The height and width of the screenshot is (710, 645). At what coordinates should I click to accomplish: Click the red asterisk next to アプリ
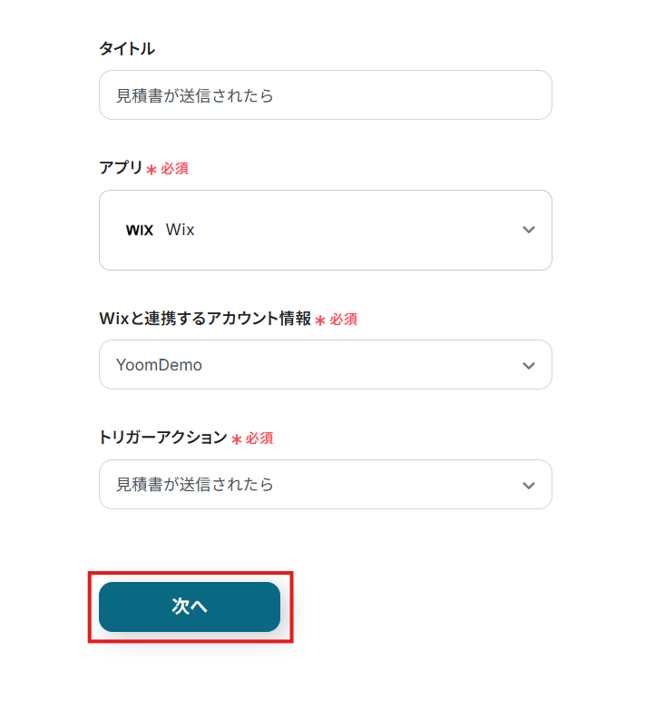tap(151, 170)
